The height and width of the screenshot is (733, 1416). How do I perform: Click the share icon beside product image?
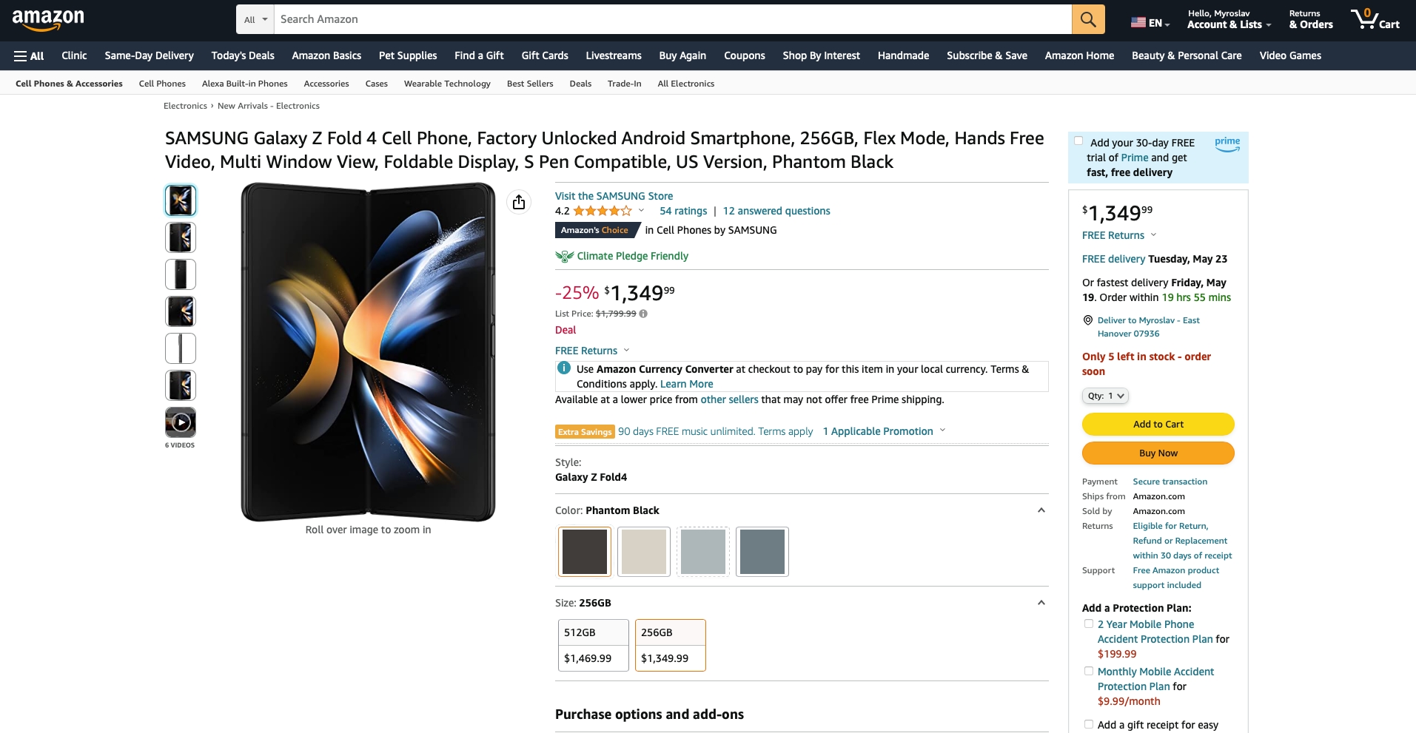coord(519,202)
